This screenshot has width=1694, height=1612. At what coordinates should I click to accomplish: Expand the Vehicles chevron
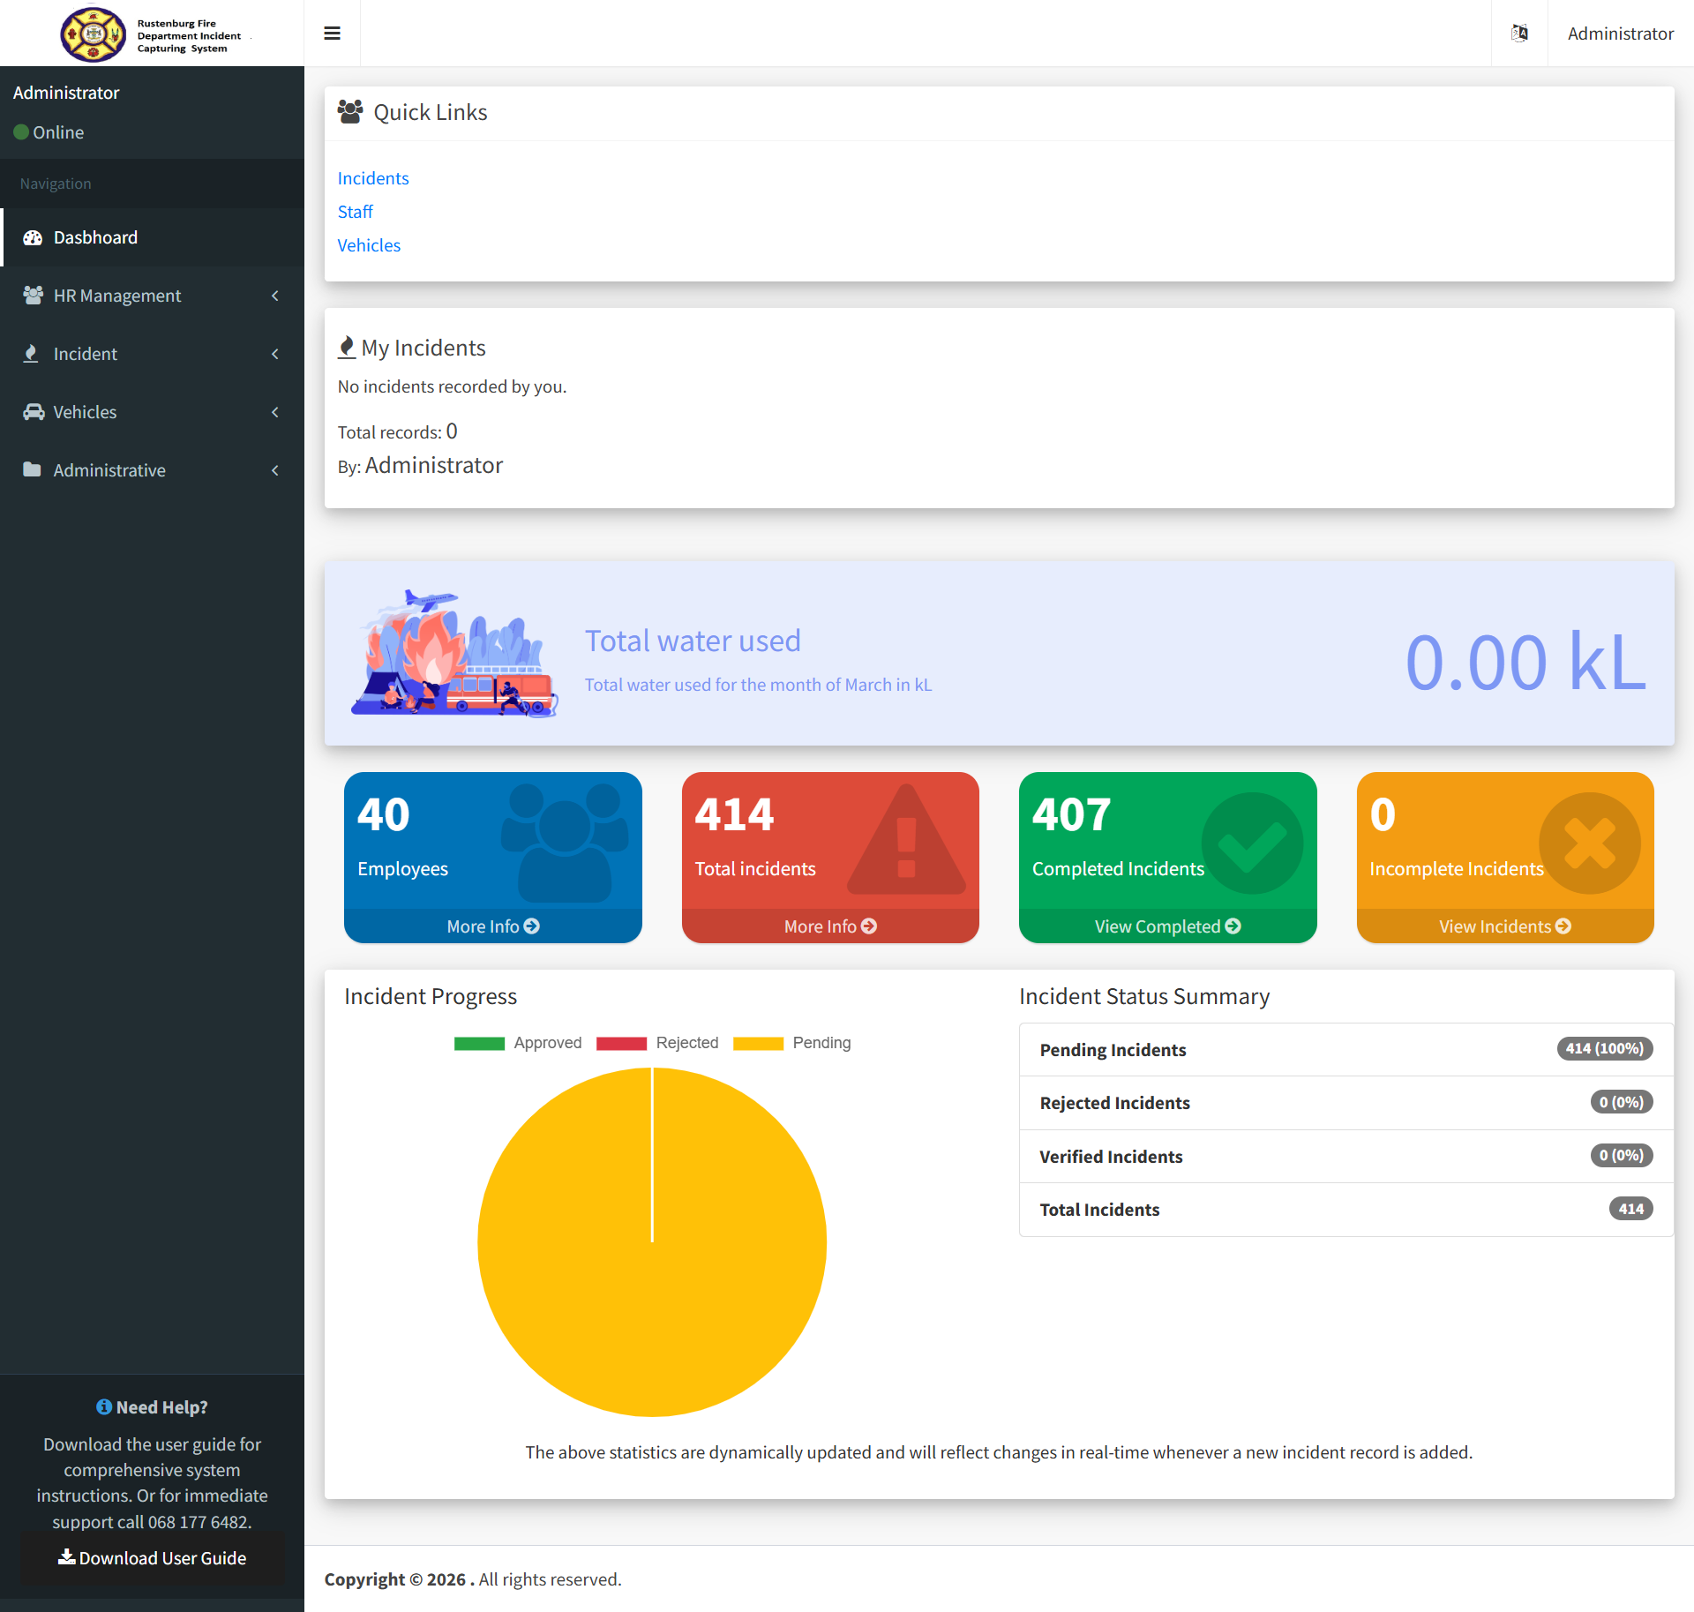275,412
